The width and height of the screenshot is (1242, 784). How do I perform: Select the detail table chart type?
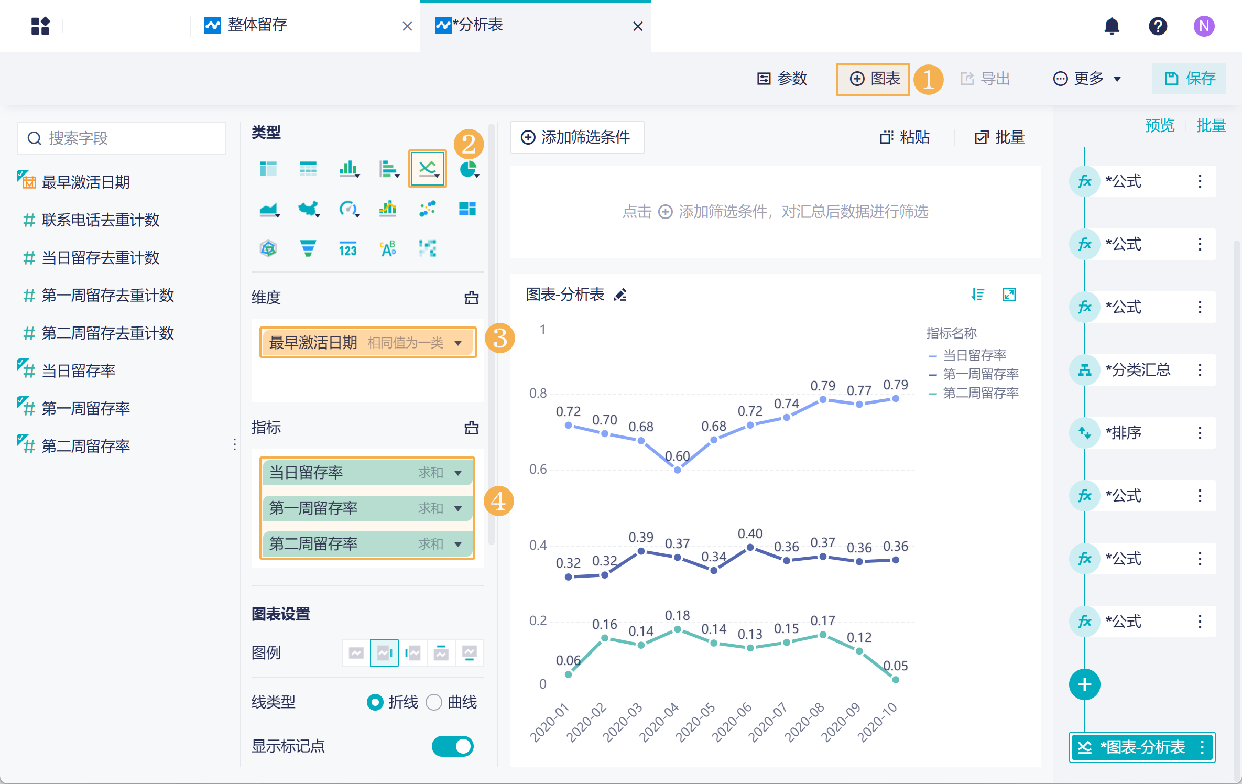(308, 169)
